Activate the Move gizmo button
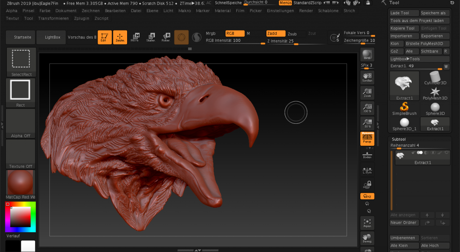This screenshot has width=460, height=252. 135,37
